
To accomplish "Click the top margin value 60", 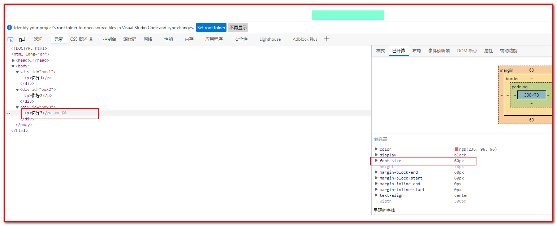I will click(x=531, y=70).
